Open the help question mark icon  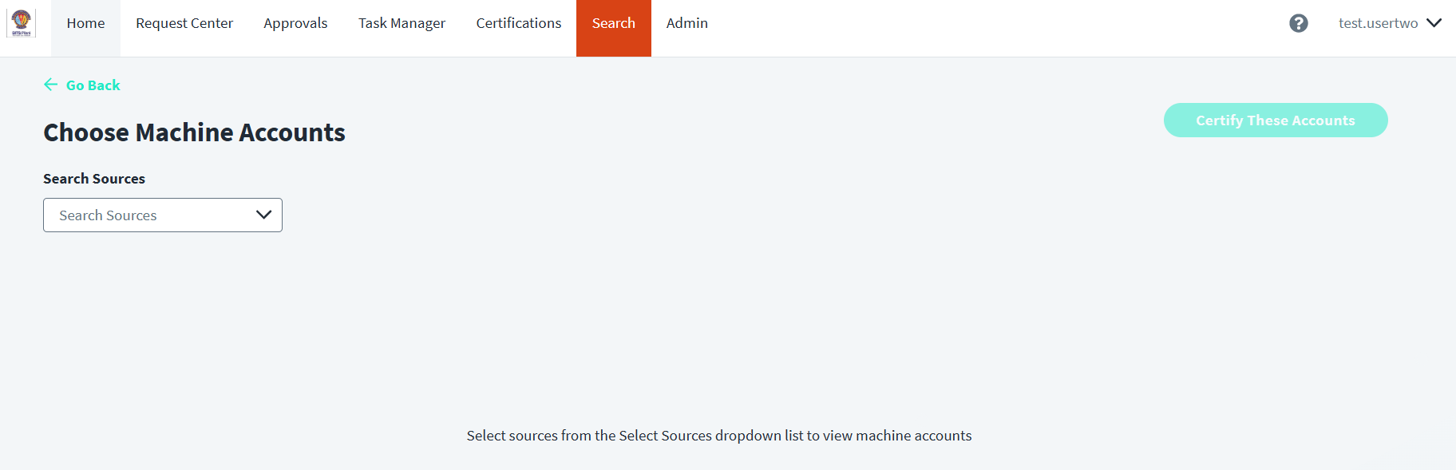(1299, 23)
